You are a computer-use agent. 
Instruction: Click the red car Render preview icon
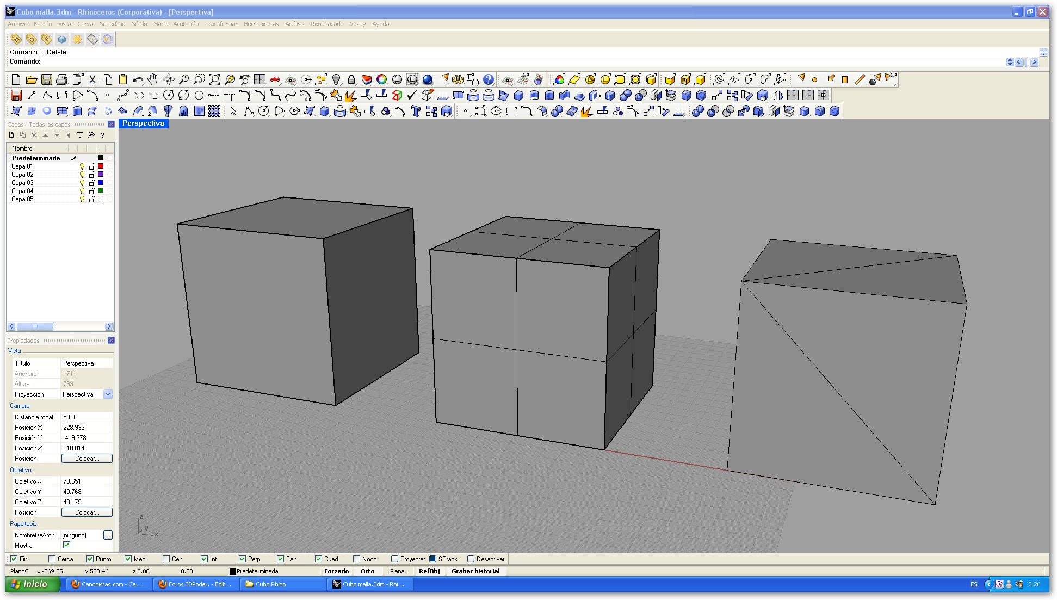[x=275, y=79]
